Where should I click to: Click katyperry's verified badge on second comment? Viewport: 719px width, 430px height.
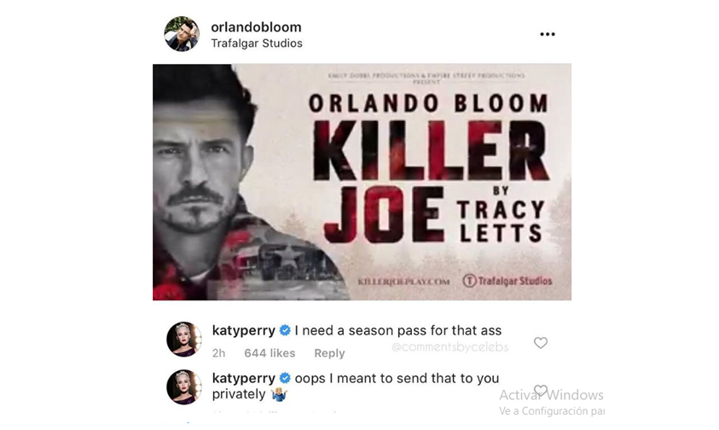(x=285, y=378)
